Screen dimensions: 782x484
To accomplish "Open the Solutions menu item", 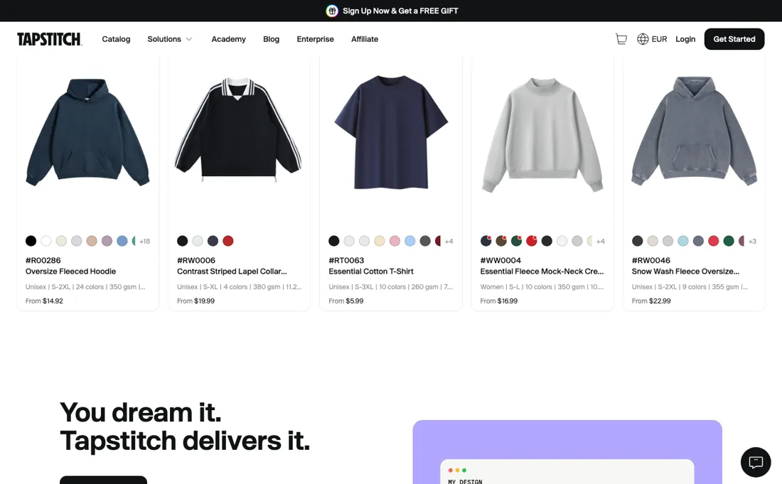I will (x=164, y=39).
